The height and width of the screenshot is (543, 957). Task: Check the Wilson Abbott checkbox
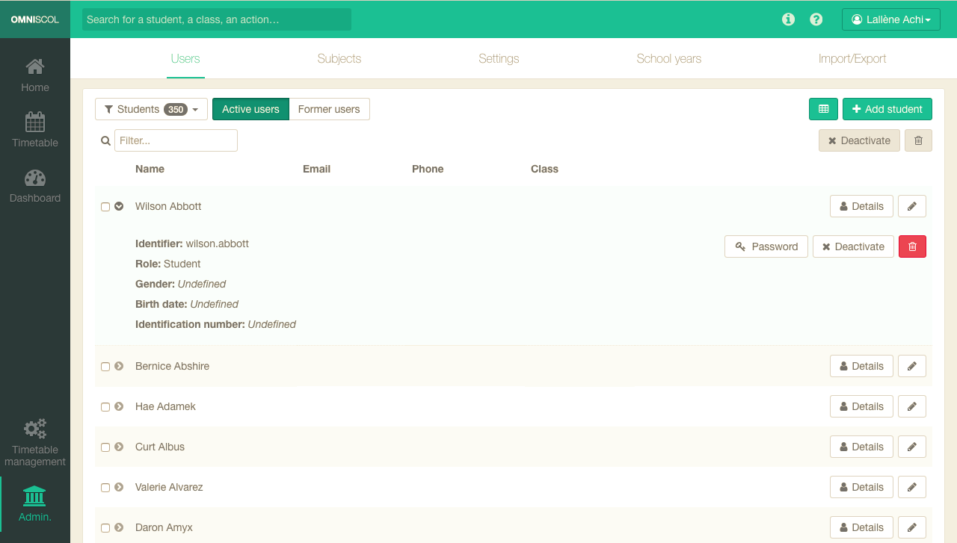coord(105,207)
